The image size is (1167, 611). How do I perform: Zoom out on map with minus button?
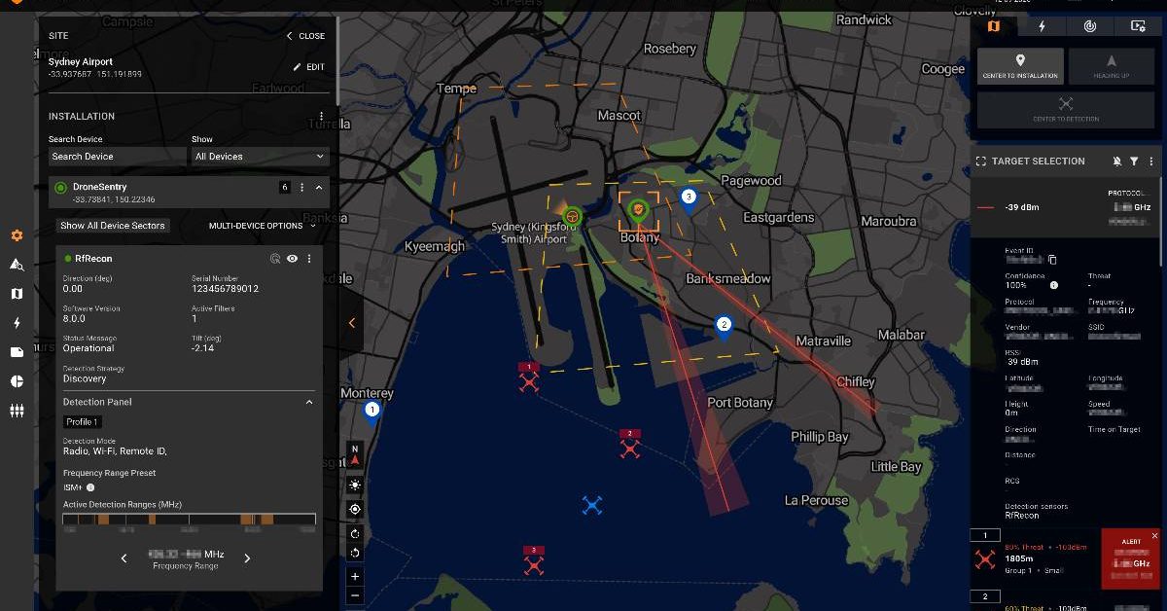pos(355,595)
